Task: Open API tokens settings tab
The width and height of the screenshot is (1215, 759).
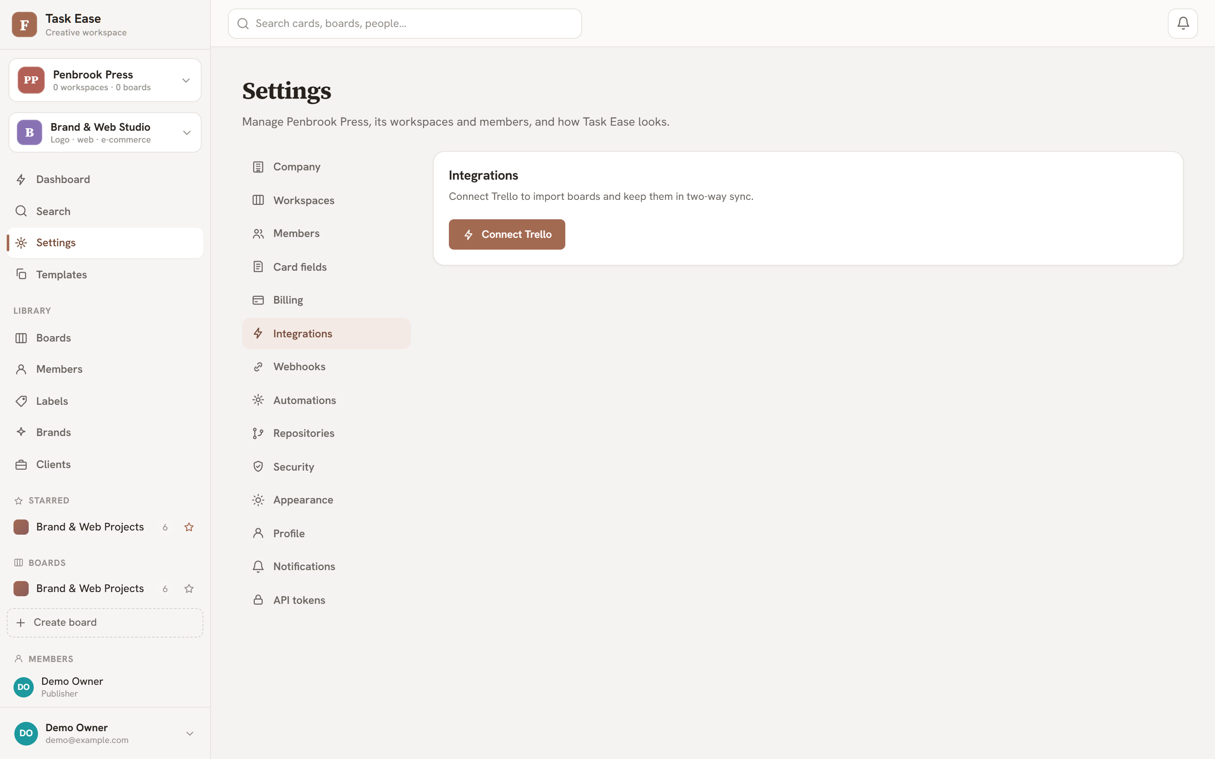Action: (x=327, y=600)
